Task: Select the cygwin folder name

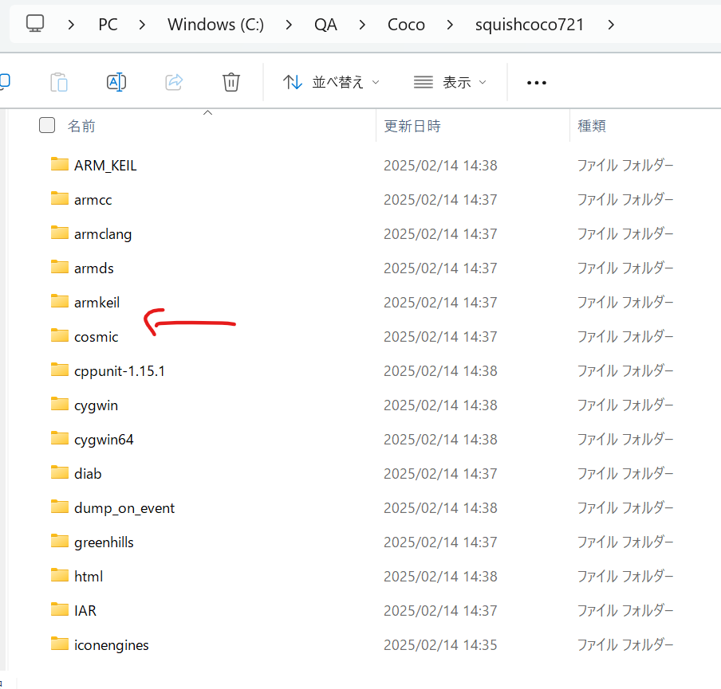Action: (96, 405)
